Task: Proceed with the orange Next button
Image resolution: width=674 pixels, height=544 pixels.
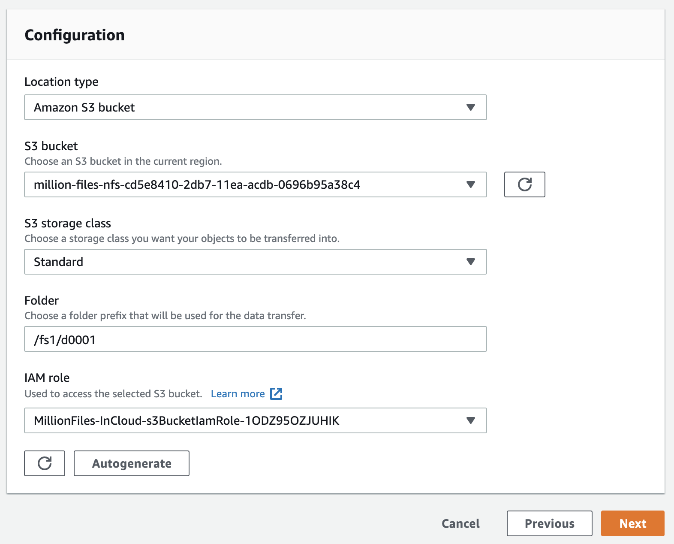Action: 633,523
